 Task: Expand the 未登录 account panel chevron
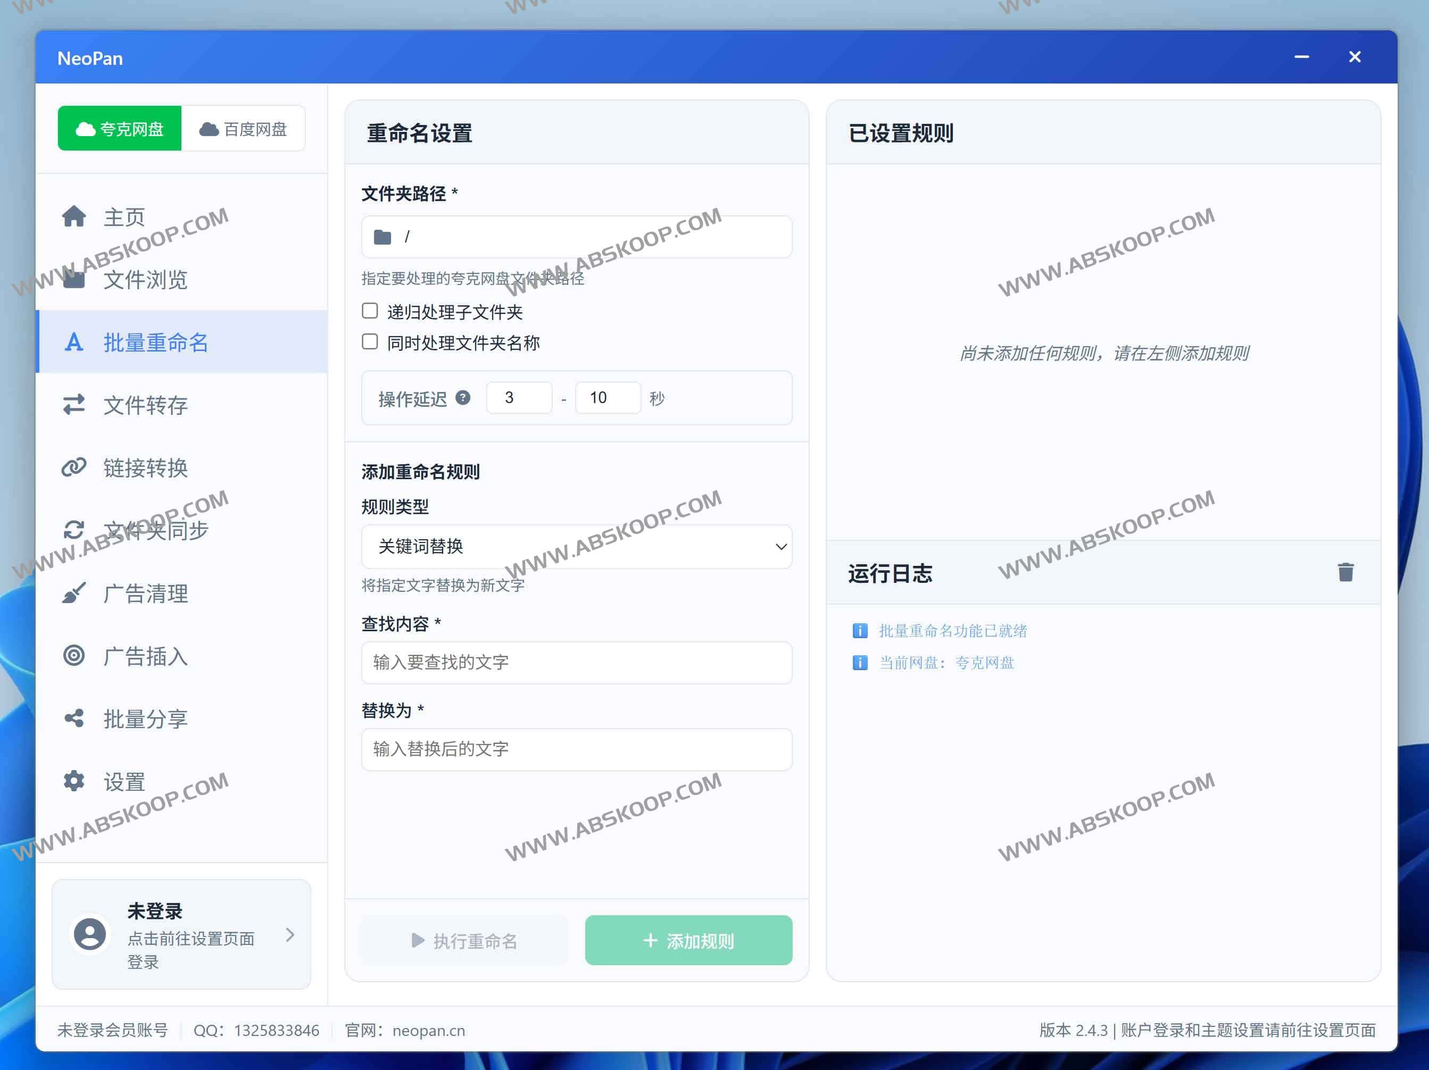290,934
